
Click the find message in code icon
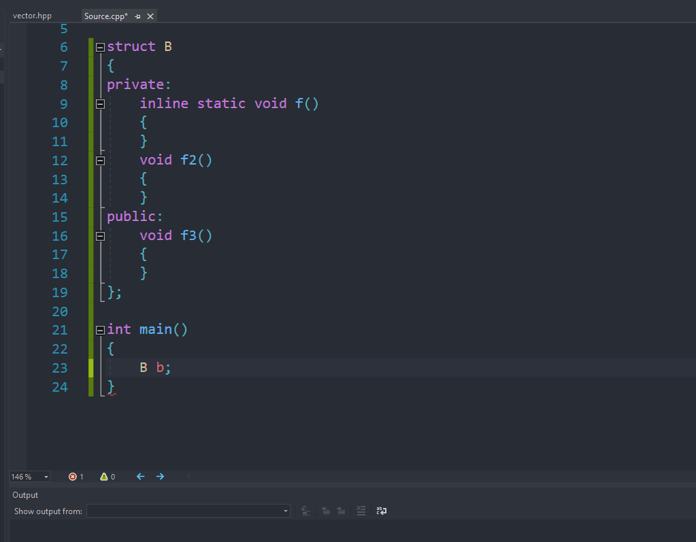tap(306, 511)
